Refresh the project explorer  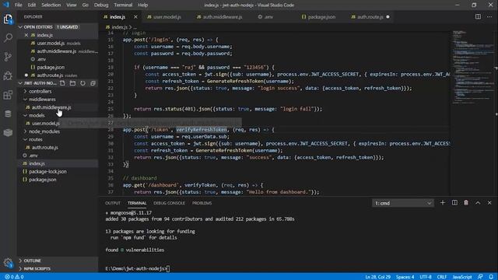(83, 83)
